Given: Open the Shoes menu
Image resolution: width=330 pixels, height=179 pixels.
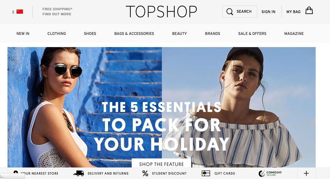Looking at the screenshot, I should click(x=90, y=33).
